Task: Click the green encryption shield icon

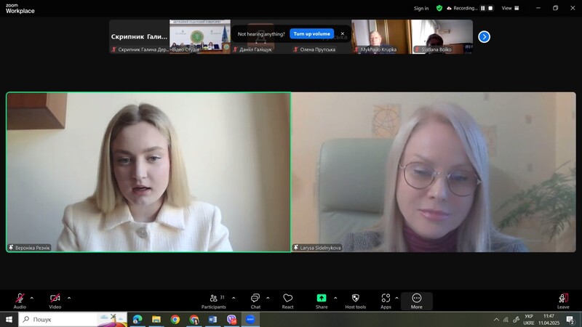Action: tap(439, 8)
